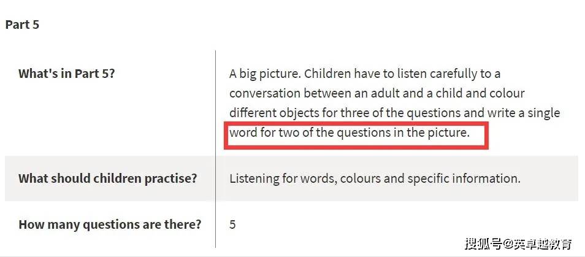This screenshot has width=585, height=257.
Task: Click the "A big picture." sentence
Action: pyautogui.click(x=265, y=74)
